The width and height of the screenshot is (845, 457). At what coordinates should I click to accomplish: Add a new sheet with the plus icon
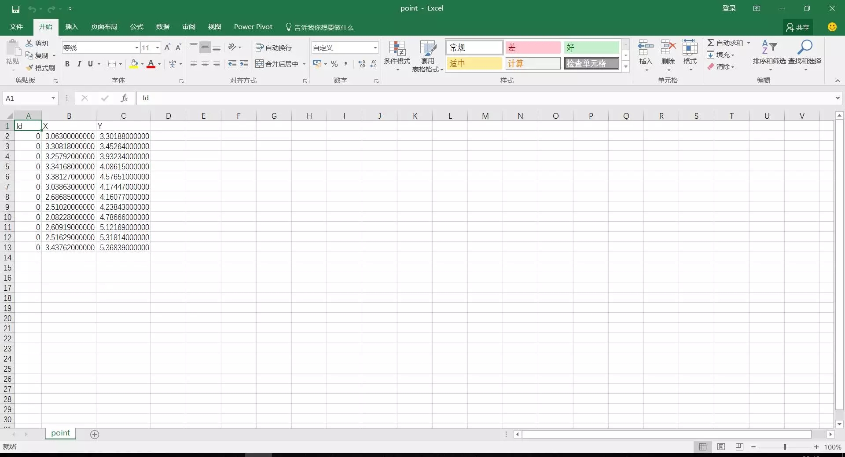pyautogui.click(x=95, y=435)
